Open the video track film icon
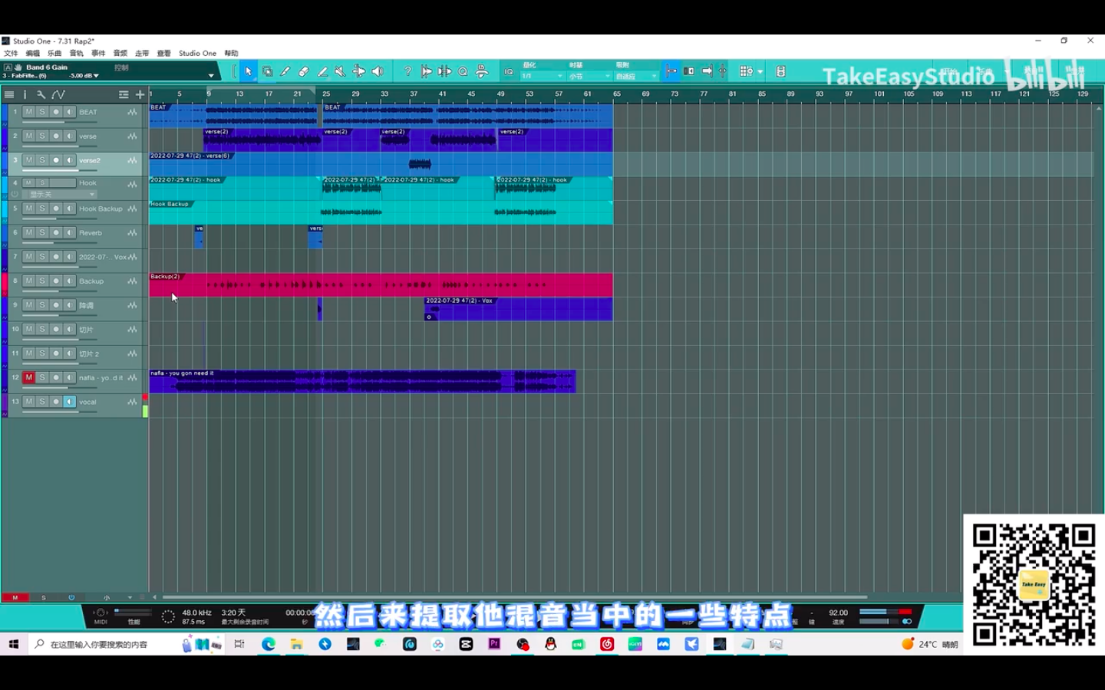 780,71
